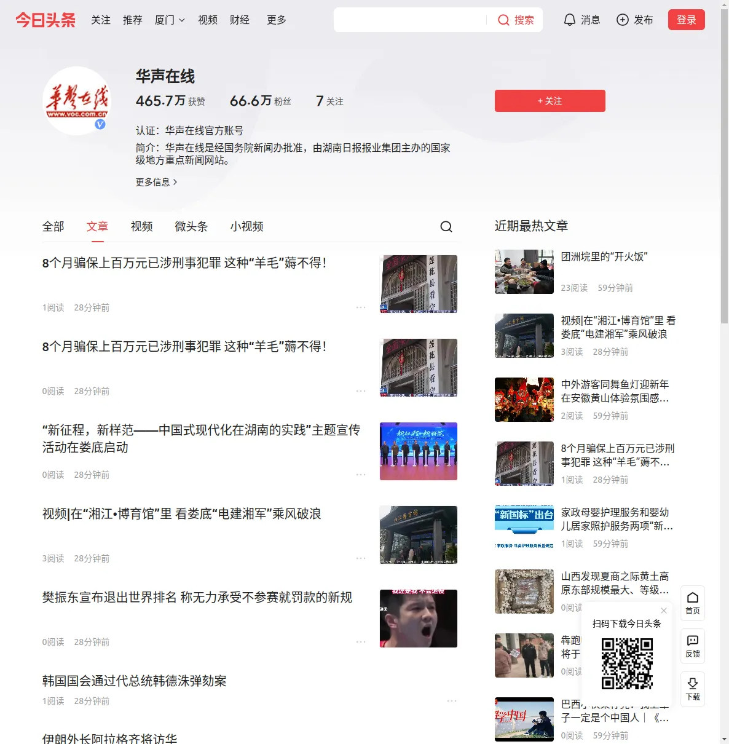The height and width of the screenshot is (744, 729).
Task: Click the 新征程 event thumbnail image
Action: point(419,451)
